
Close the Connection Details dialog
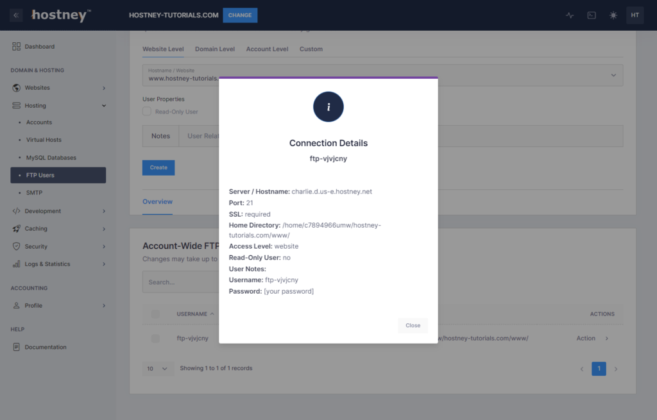(413, 325)
